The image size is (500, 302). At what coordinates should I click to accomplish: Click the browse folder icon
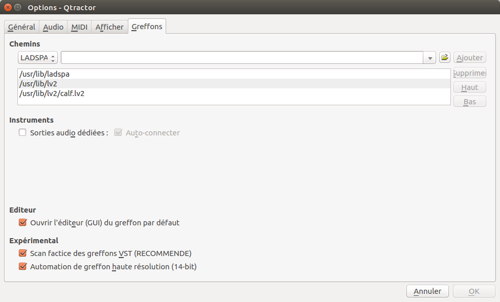point(444,58)
